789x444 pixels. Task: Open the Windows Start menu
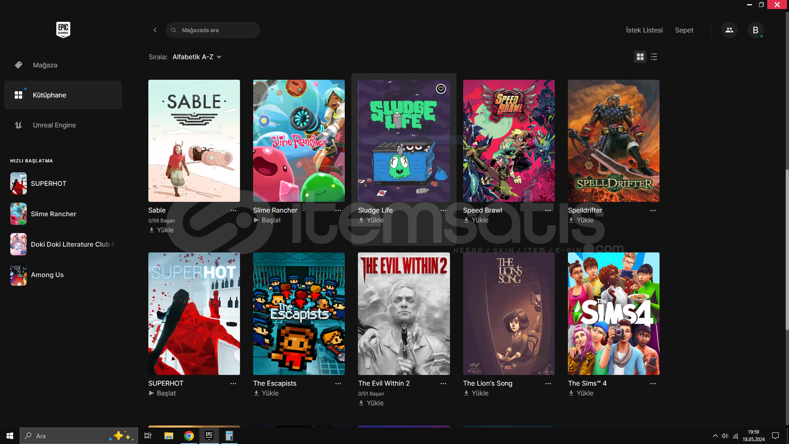click(x=10, y=436)
